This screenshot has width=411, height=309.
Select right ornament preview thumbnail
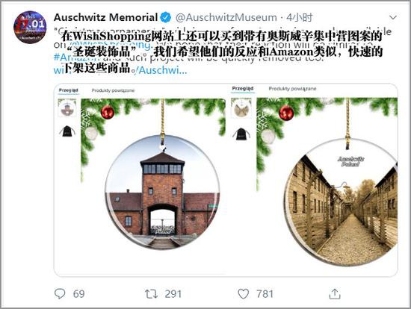point(241,107)
